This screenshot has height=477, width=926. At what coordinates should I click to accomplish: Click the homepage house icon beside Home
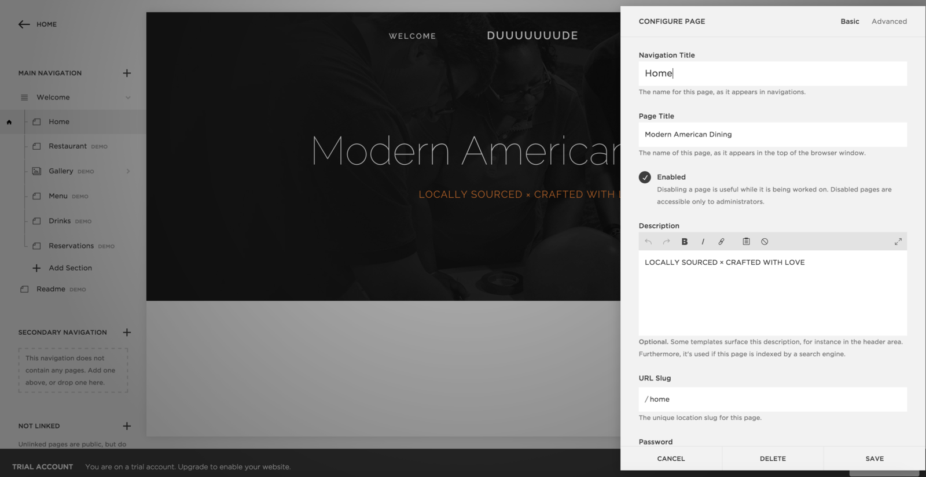pyautogui.click(x=9, y=122)
